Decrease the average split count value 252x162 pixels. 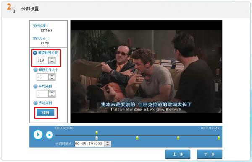[52, 95]
